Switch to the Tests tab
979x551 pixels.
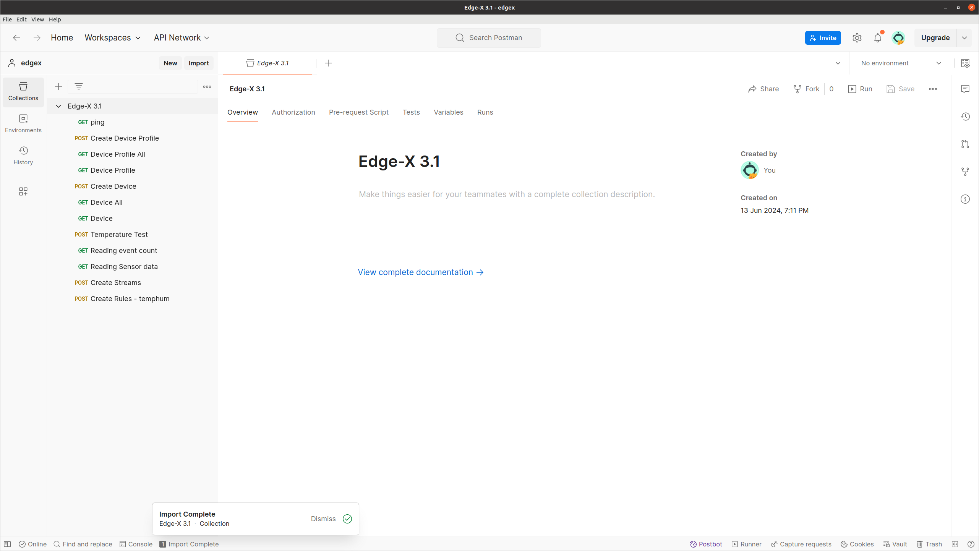(x=411, y=112)
